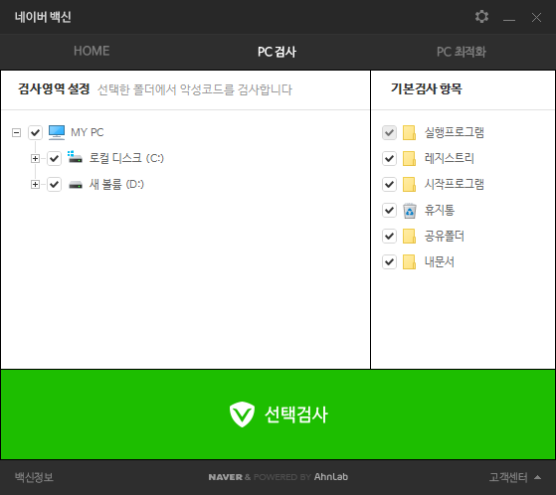556x495 pixels.
Task: Collapse the MY PC tree node
Action: coord(16,132)
